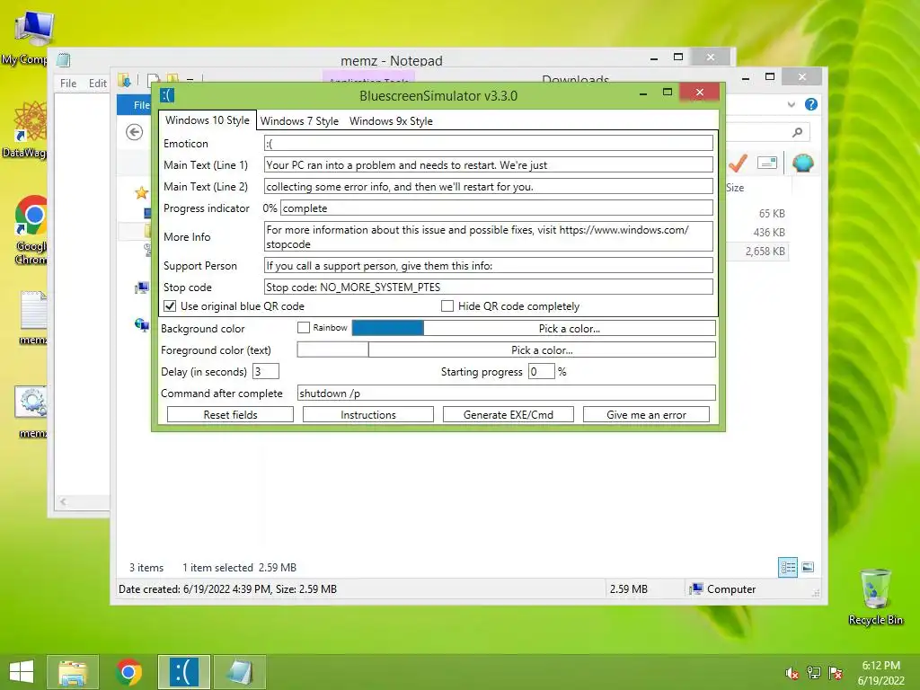
Task: Click the search magnifier in Explorer
Action: (x=797, y=132)
